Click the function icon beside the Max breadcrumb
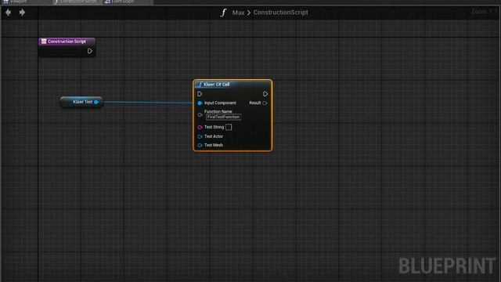The height and width of the screenshot is (282, 501). pos(223,13)
